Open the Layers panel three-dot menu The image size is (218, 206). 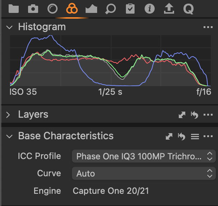point(208,115)
